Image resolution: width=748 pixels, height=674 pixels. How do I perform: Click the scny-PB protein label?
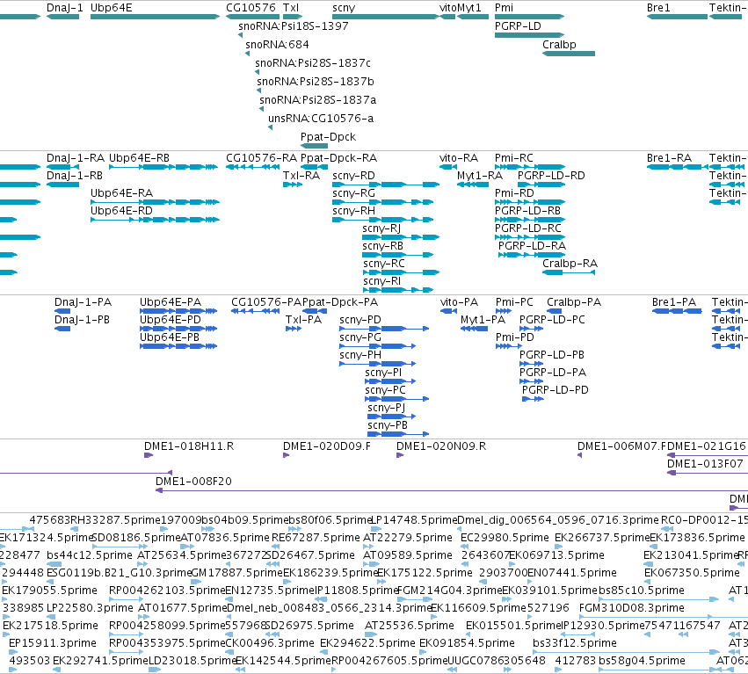(x=388, y=425)
